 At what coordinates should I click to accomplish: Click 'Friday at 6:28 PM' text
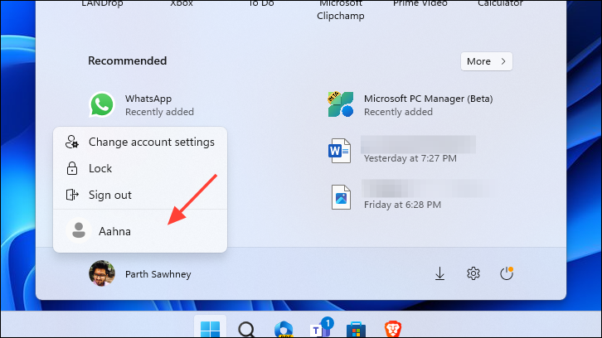coord(402,205)
